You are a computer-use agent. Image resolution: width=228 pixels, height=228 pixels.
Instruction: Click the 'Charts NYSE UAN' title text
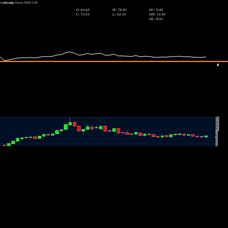click(x=26, y=3)
